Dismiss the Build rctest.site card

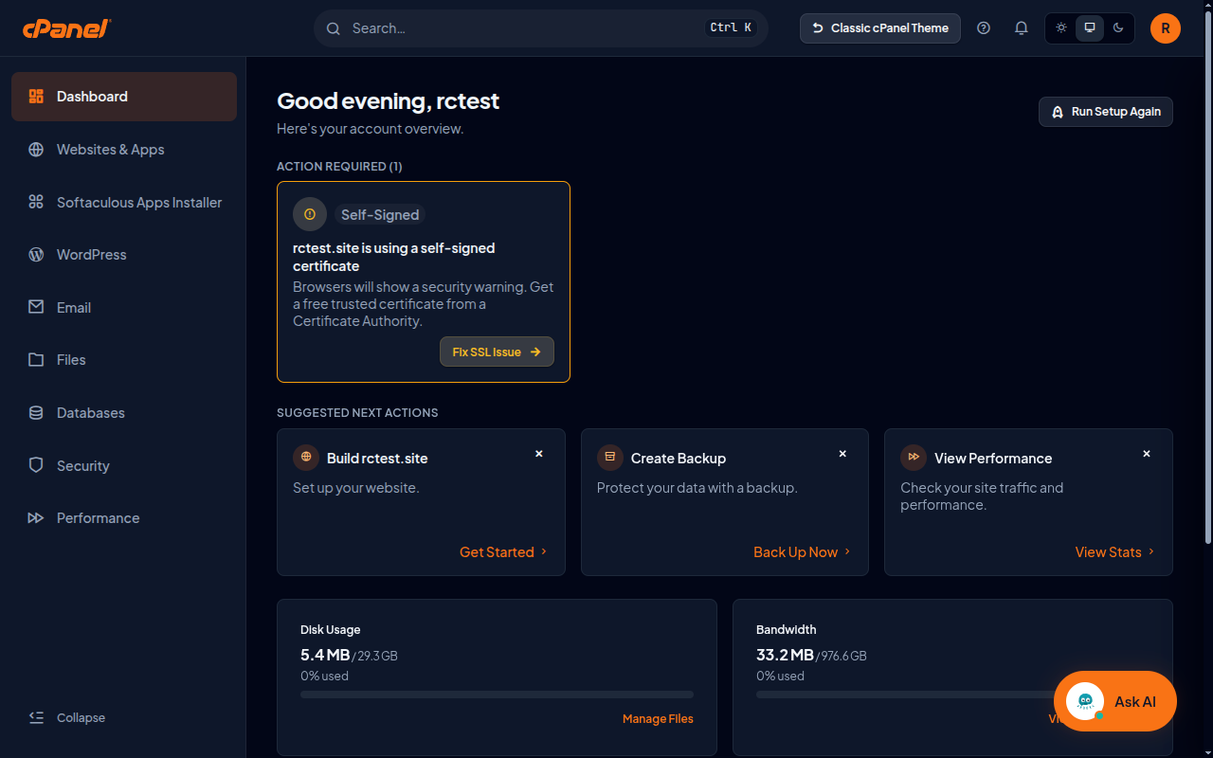coord(539,454)
